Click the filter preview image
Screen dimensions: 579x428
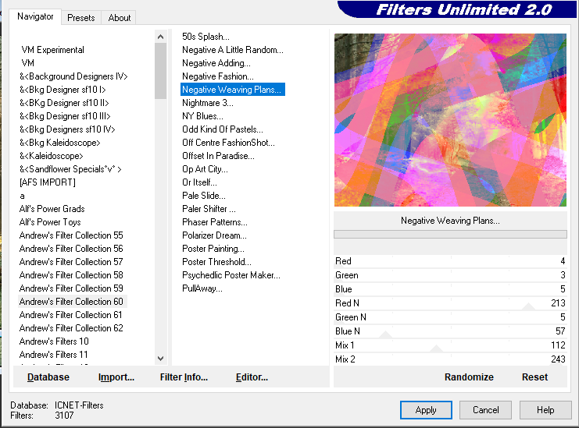pos(450,120)
